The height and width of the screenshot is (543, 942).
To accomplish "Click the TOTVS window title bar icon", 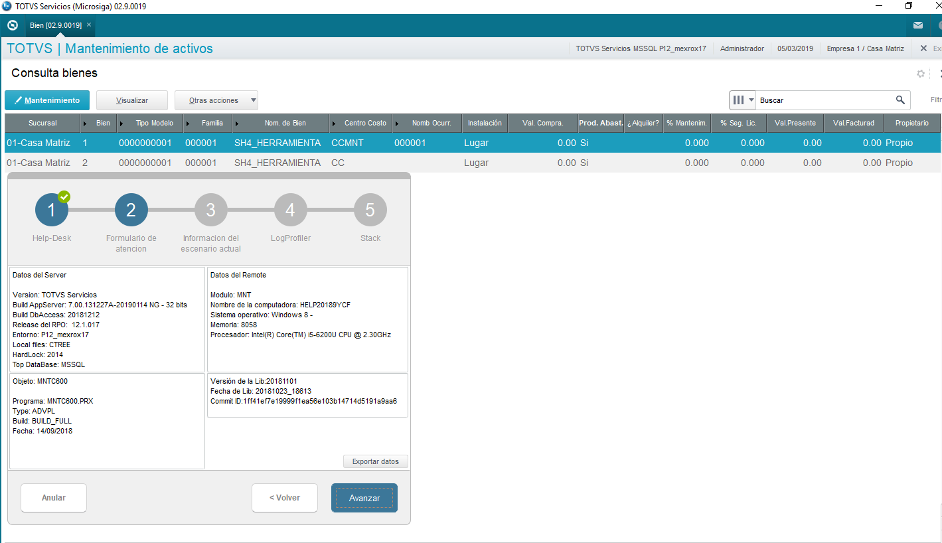I will 7,6.
